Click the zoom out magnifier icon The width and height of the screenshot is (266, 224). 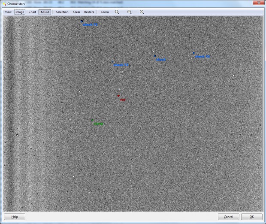click(x=129, y=12)
